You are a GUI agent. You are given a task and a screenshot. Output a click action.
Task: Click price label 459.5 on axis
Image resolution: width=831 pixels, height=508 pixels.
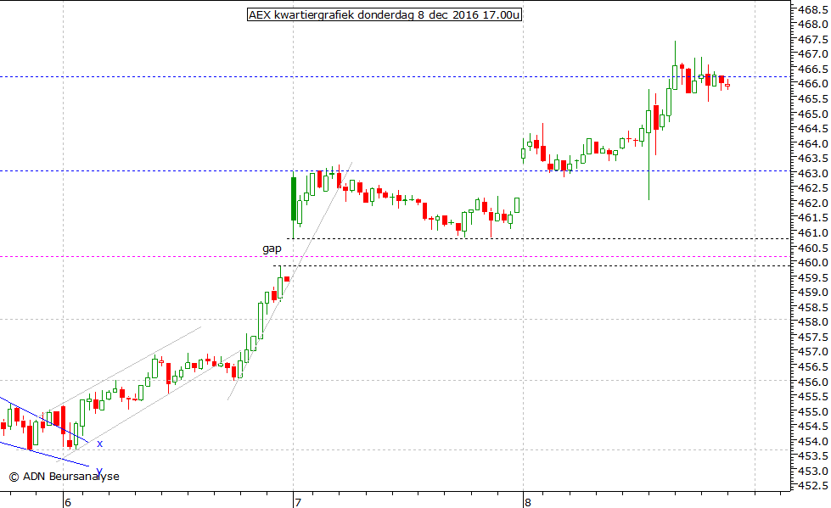tap(813, 277)
